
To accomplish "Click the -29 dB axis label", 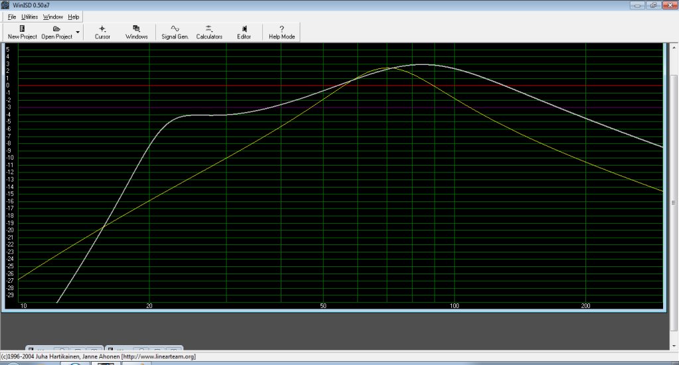I will [9, 295].
